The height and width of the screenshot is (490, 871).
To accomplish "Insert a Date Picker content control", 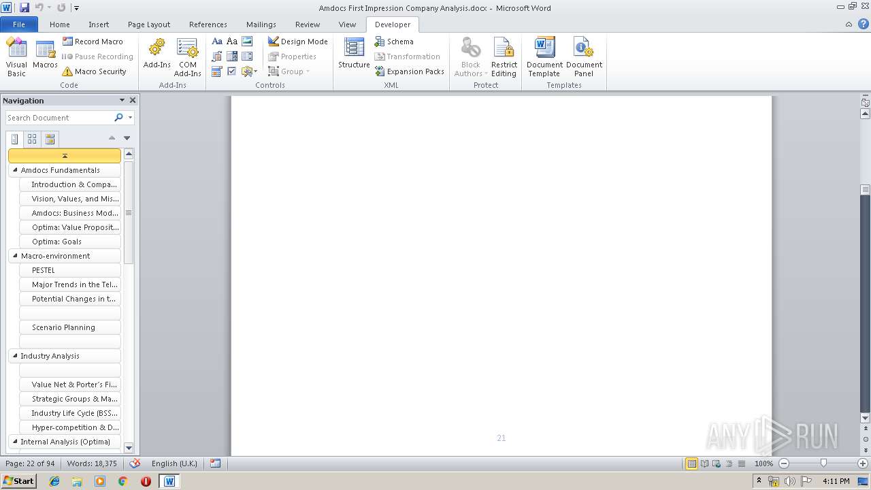I will coord(217,71).
